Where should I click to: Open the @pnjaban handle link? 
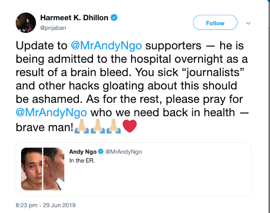tap(53, 28)
